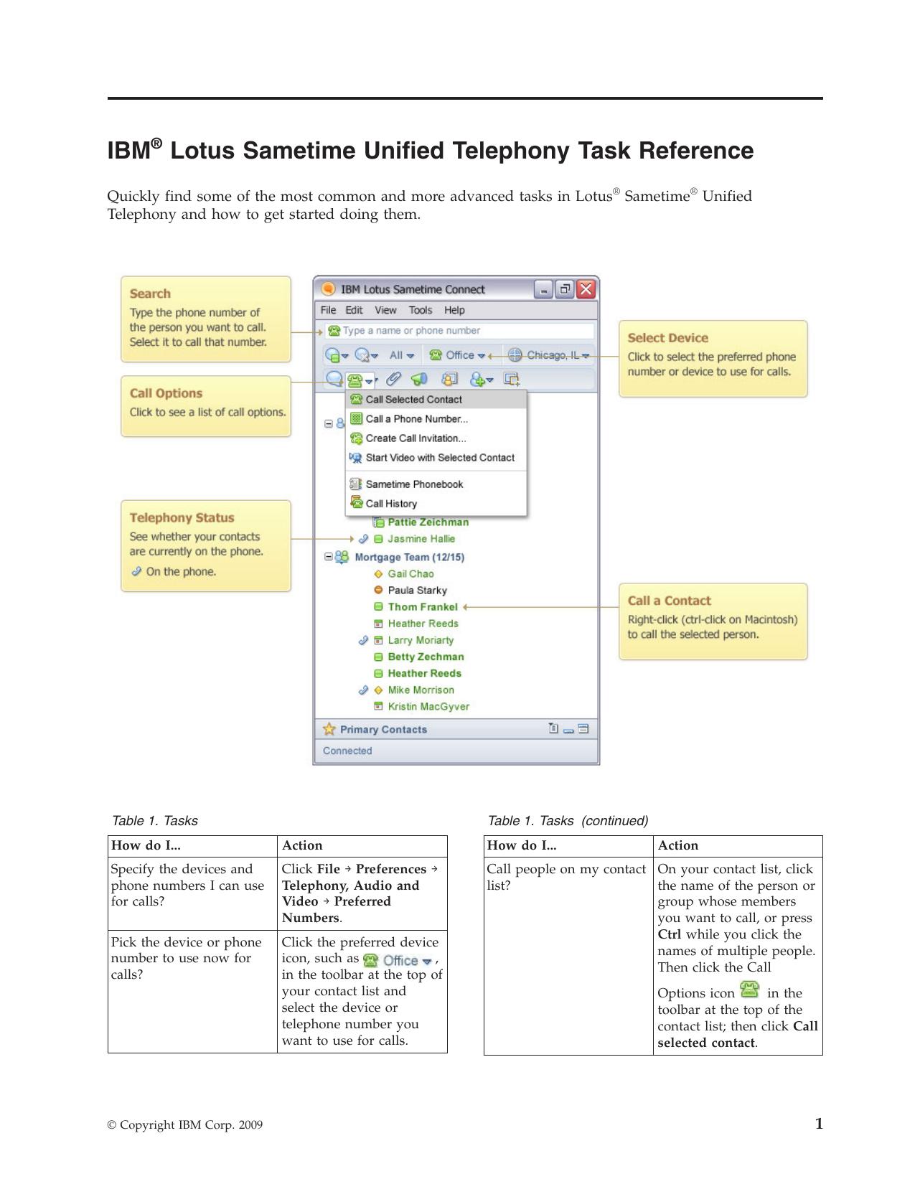Select Jasmine Hallie in contact list
915x1184 pixels.
pos(421,539)
